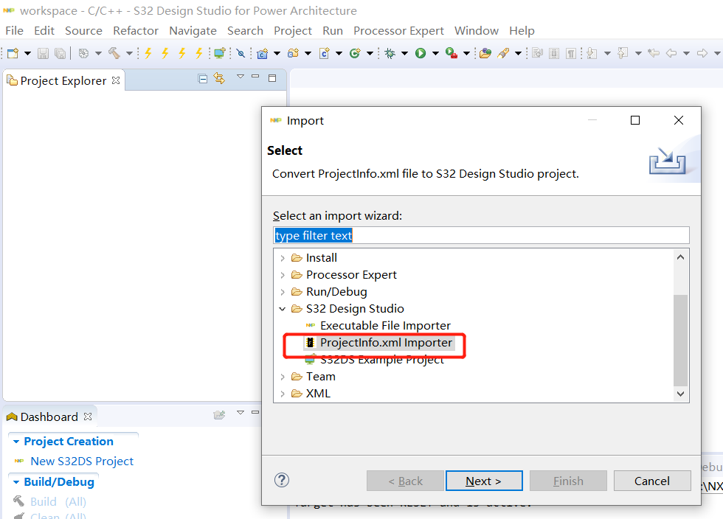The image size is (723, 519).
Task: Click wizard list scrollbar up arrow
Action: click(680, 257)
